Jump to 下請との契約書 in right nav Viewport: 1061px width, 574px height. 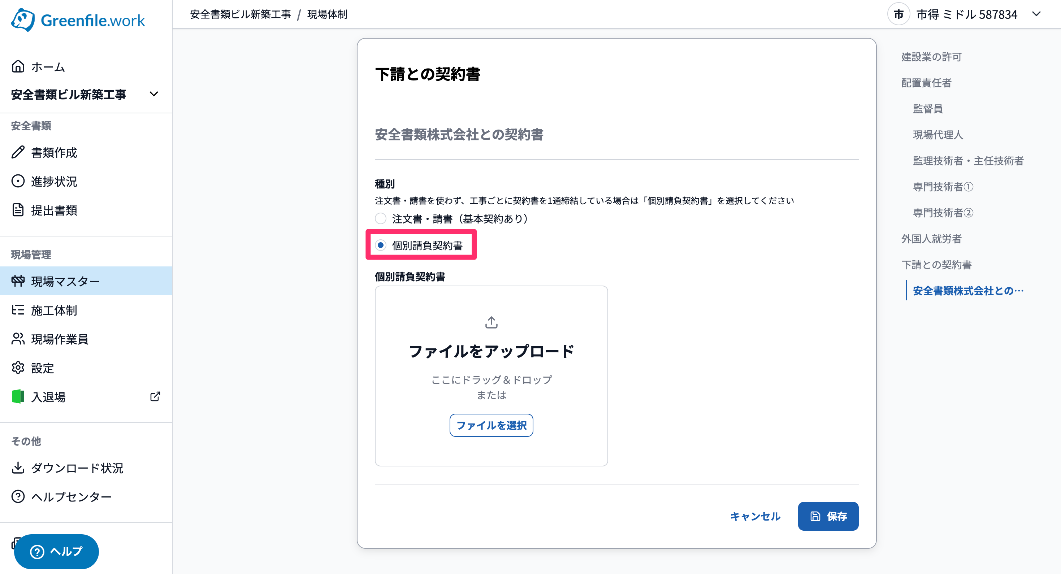coord(937,264)
